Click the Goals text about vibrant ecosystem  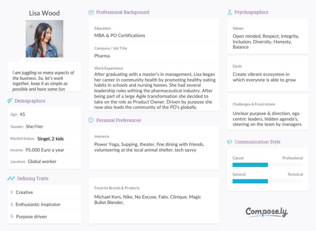264,77
